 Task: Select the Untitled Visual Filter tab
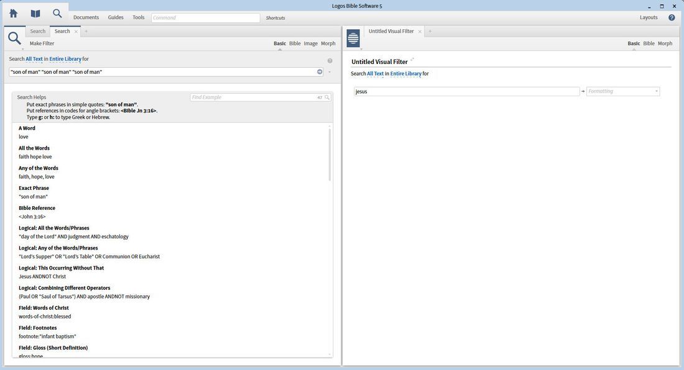(x=391, y=31)
